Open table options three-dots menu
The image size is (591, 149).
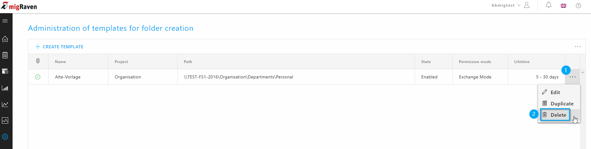click(x=578, y=46)
